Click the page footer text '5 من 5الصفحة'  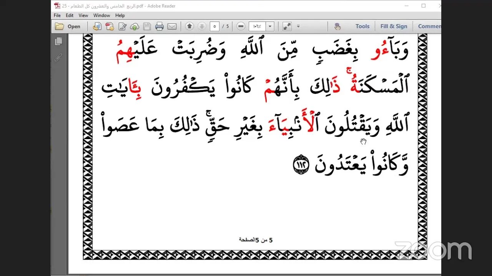[x=256, y=240]
